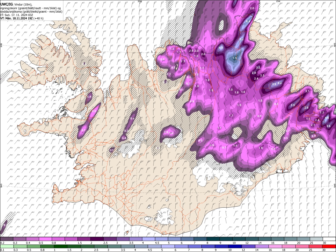Viewport: 336px width, 252px height.
Task: Click the 3.5 value label in east
Action: (x=293, y=105)
